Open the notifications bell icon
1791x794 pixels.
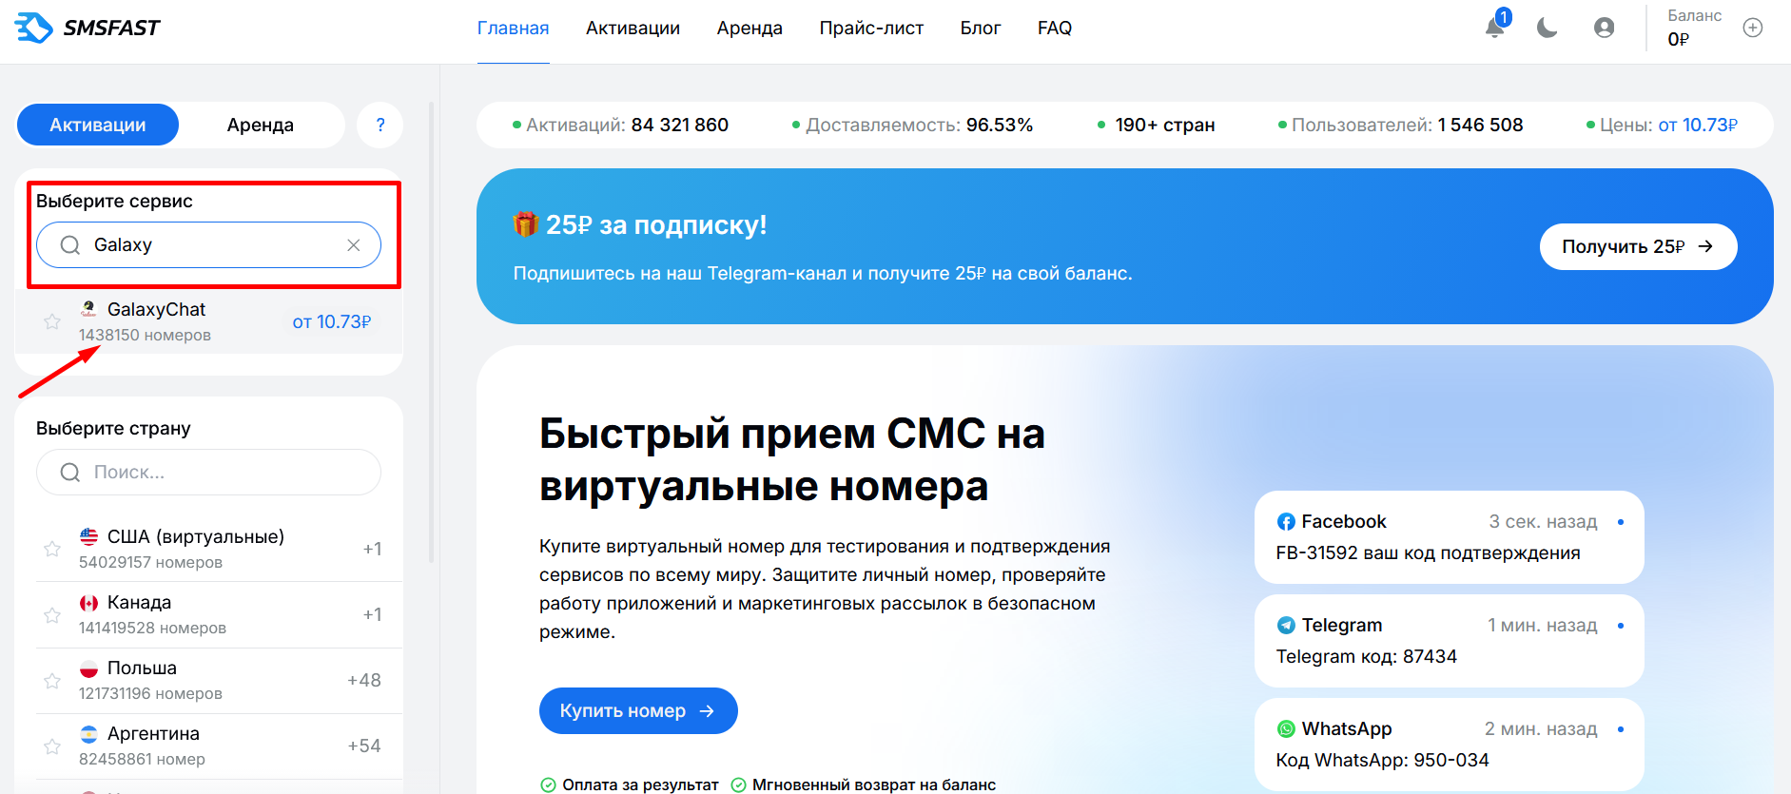pos(1495,28)
